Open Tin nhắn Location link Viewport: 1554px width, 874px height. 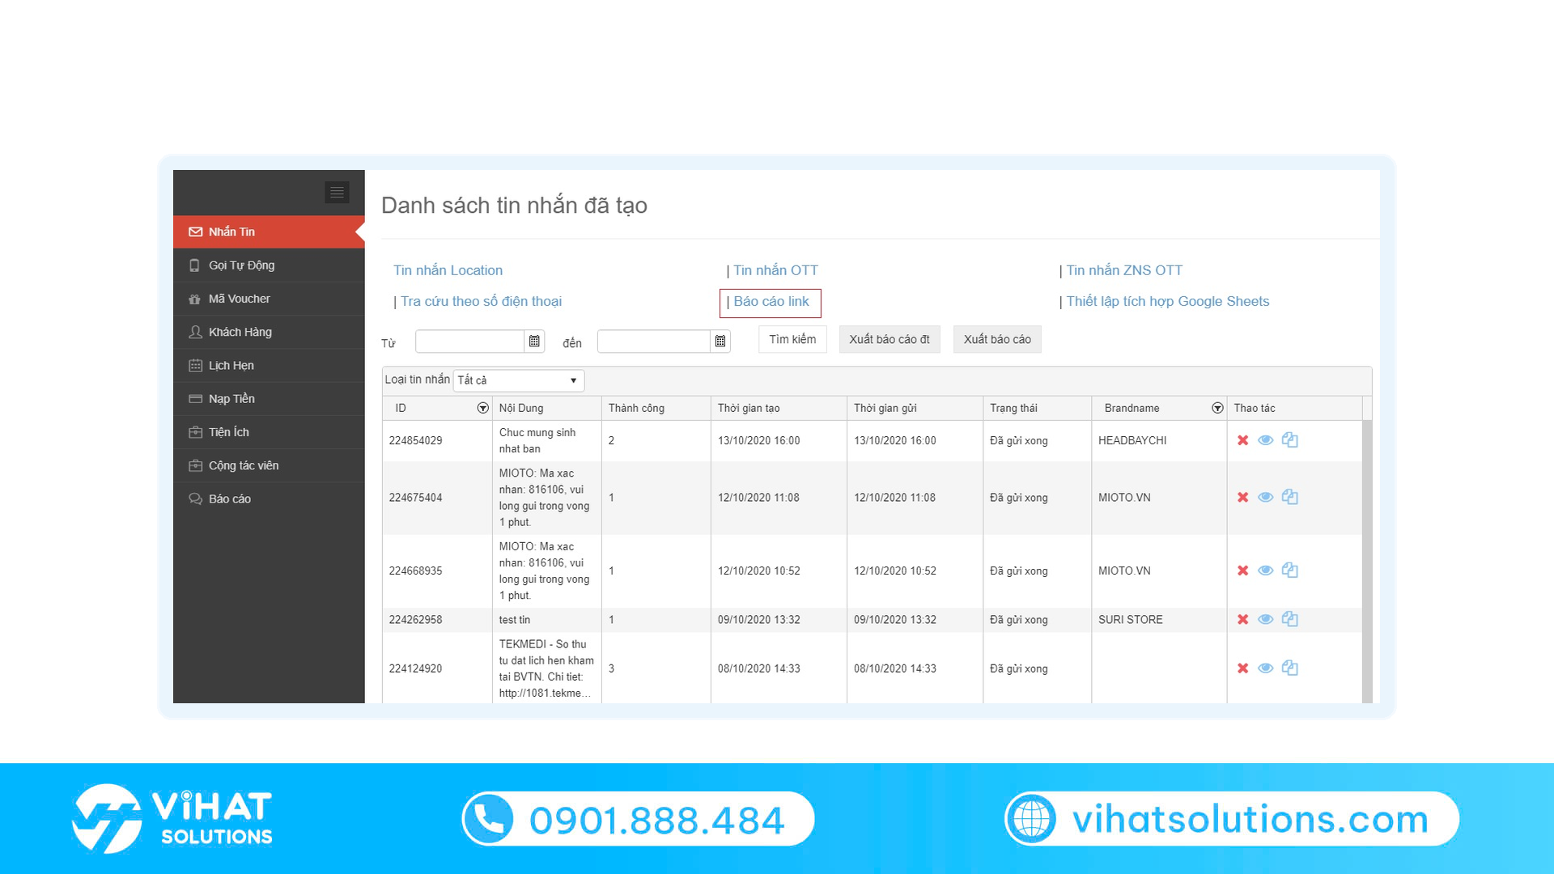448,270
